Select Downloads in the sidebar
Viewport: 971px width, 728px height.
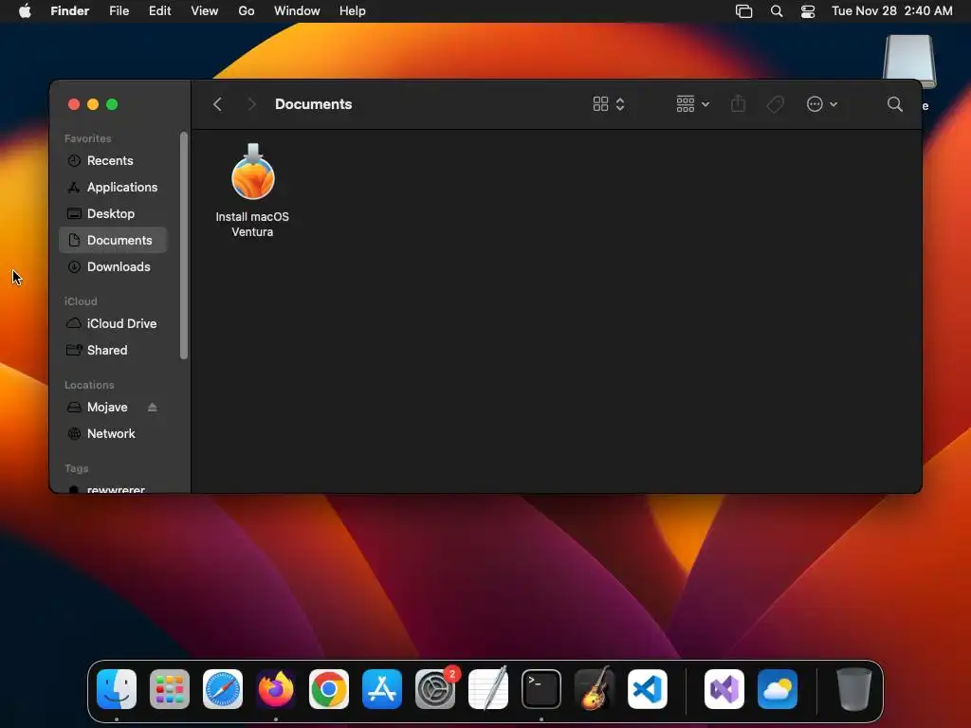click(x=114, y=266)
